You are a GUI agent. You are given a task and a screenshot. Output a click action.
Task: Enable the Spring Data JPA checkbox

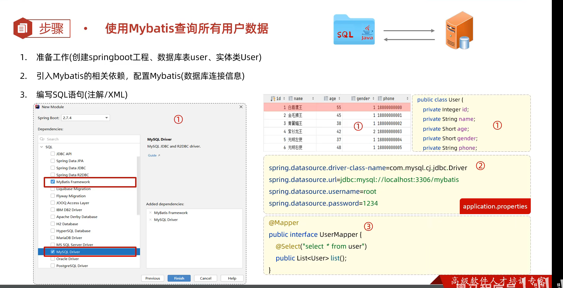click(53, 161)
